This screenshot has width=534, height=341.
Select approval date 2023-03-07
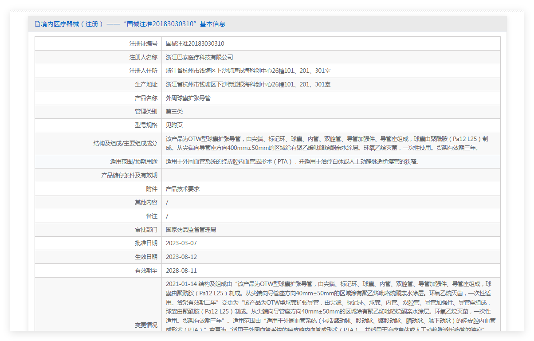click(x=181, y=243)
